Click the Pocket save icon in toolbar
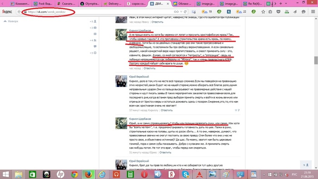This screenshot has height=179, width=318. (x=278, y=12)
